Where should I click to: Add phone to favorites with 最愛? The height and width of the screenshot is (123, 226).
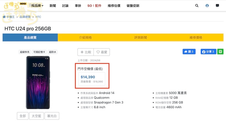pyautogui.click(x=102, y=52)
